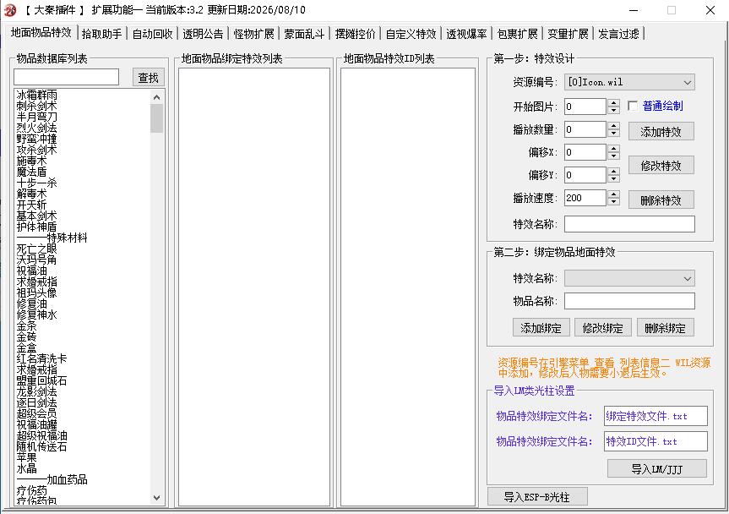Image resolution: width=729 pixels, height=514 pixels.
Task: Open the 自动回收 tab
Action: (152, 34)
